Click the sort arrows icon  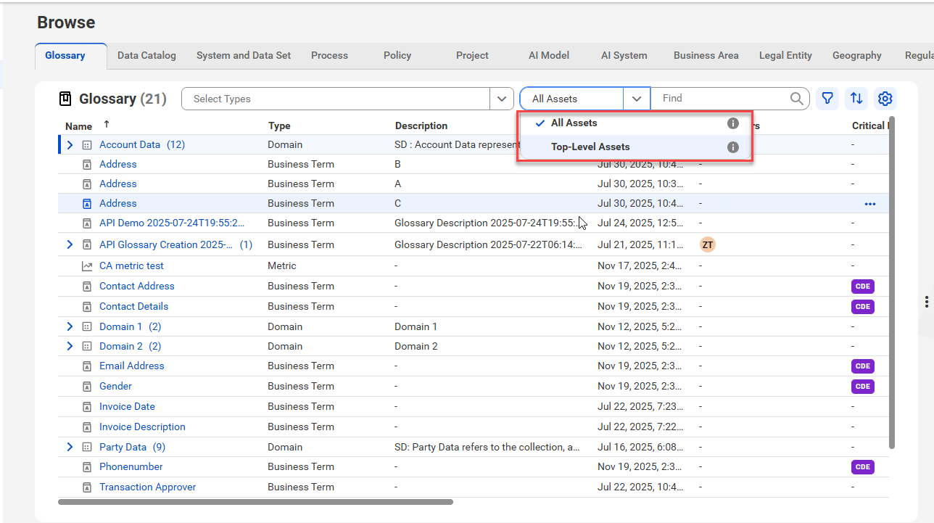pyautogui.click(x=856, y=99)
